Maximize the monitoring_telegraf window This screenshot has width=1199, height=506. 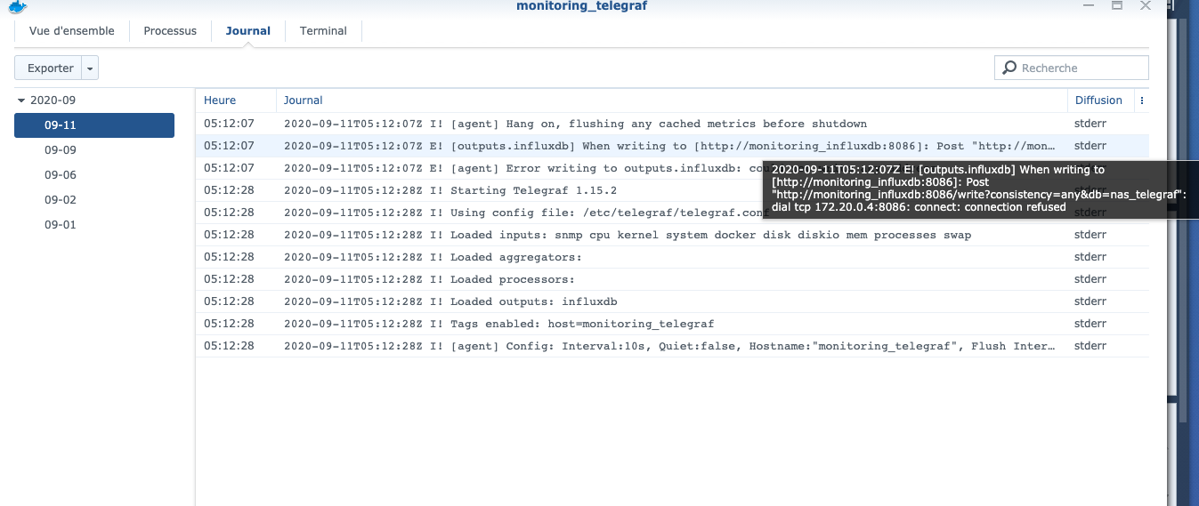tap(1117, 4)
